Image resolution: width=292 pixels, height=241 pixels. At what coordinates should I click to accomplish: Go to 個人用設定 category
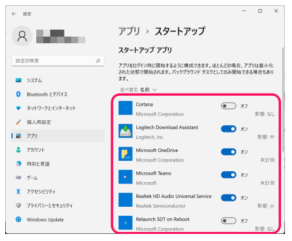(x=58, y=122)
